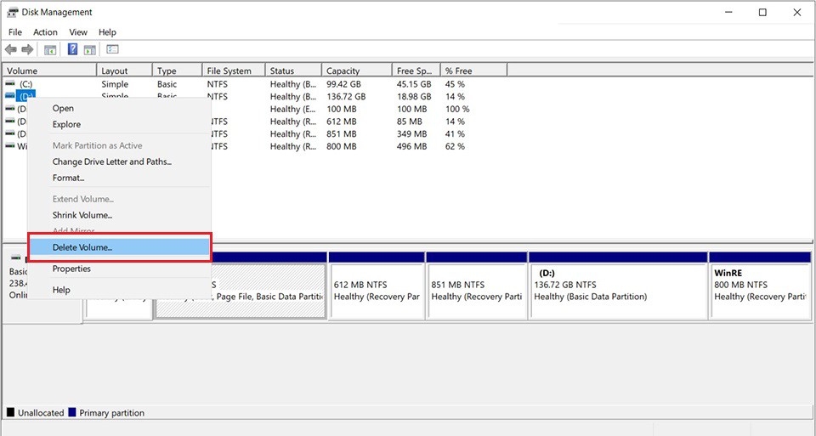The image size is (816, 436).
Task: Select the D: 136.72 GB partition block
Action: 618,289
